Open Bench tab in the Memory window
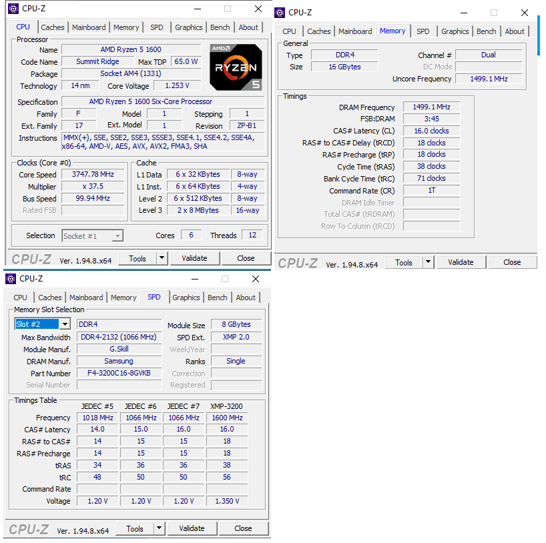The width and height of the screenshot is (546, 543). click(487, 31)
